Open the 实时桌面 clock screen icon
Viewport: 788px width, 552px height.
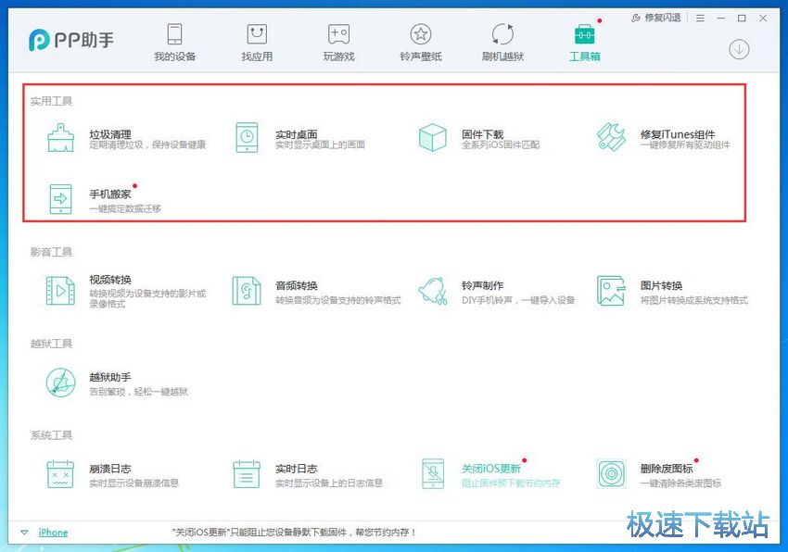click(247, 137)
